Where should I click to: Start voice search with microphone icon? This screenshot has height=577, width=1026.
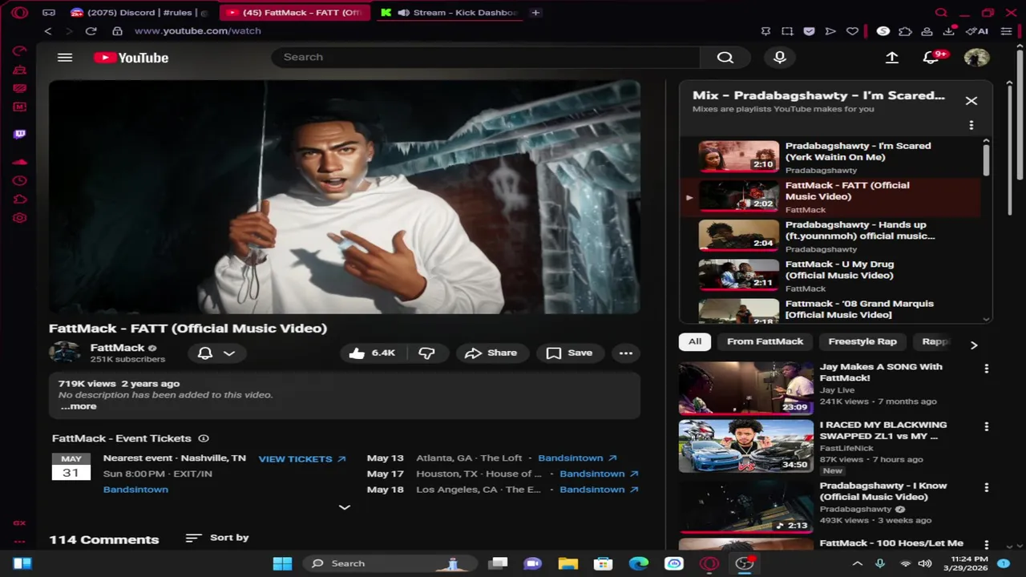[779, 57]
